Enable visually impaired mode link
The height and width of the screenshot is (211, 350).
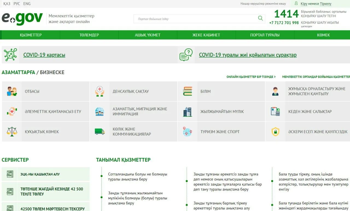tap(263, 4)
